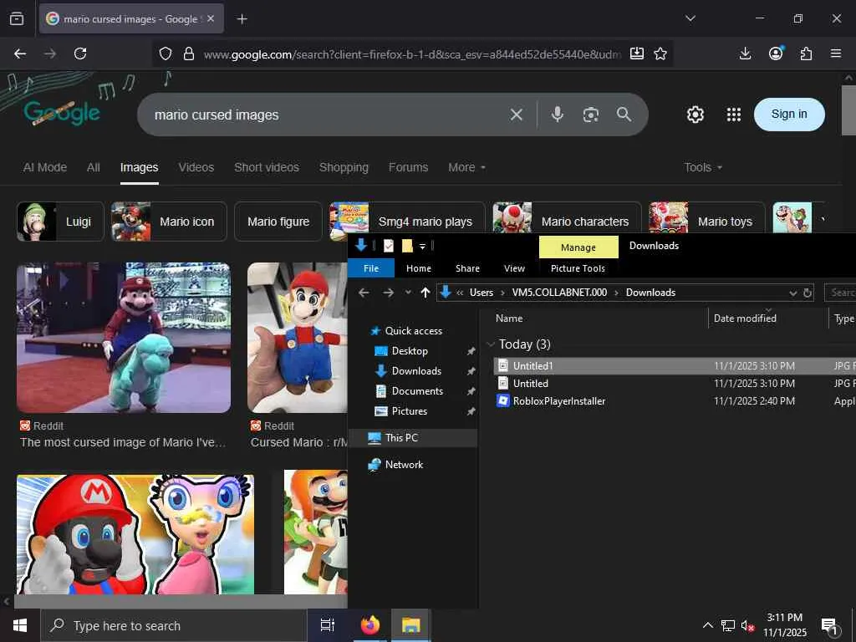
Task: Expand the Google More menu
Action: (x=466, y=167)
